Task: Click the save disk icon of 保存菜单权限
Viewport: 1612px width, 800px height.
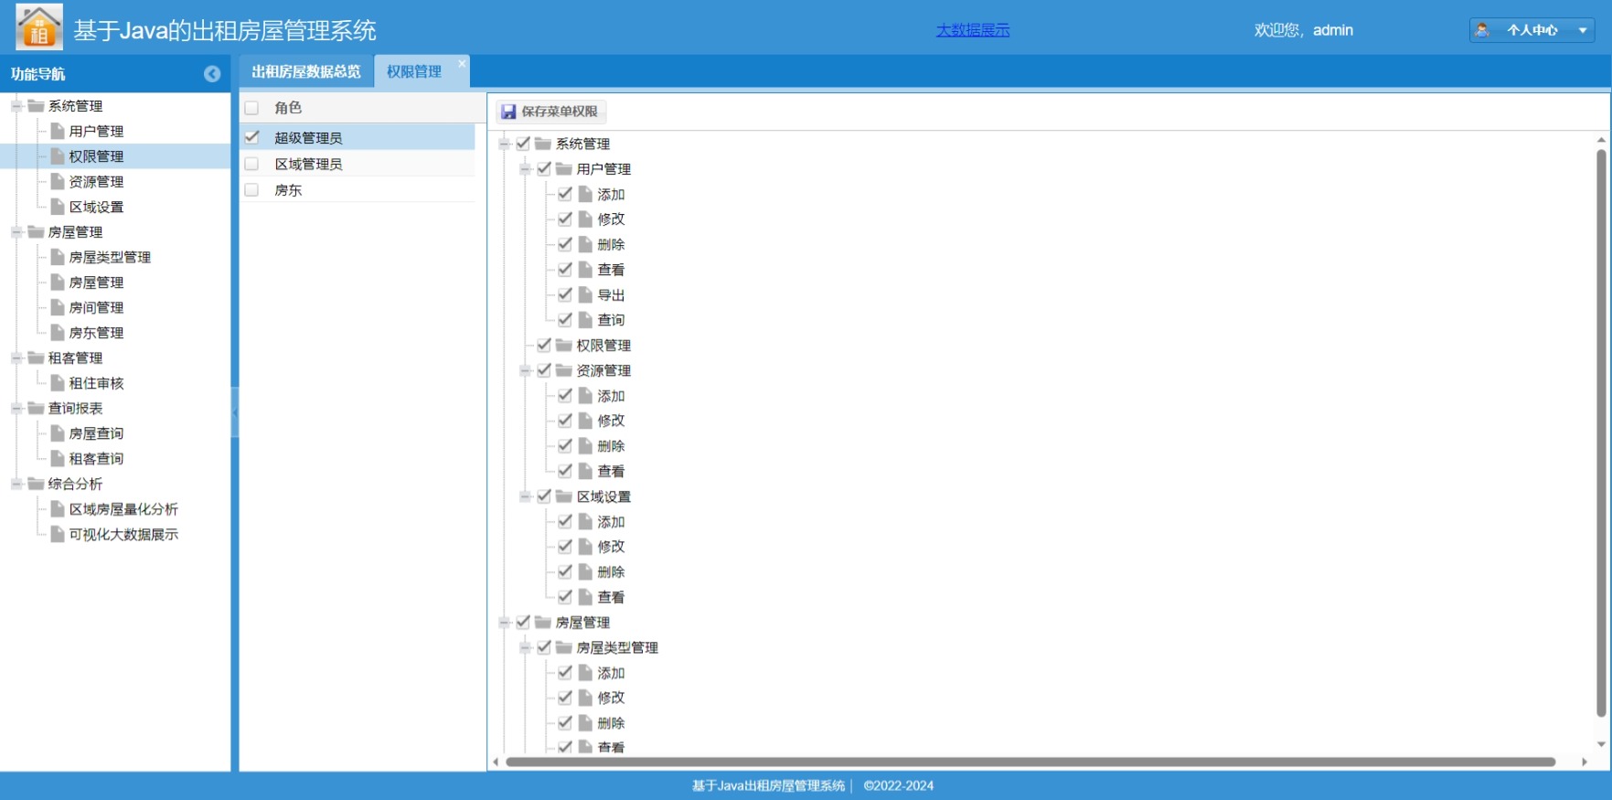Action: click(x=508, y=112)
